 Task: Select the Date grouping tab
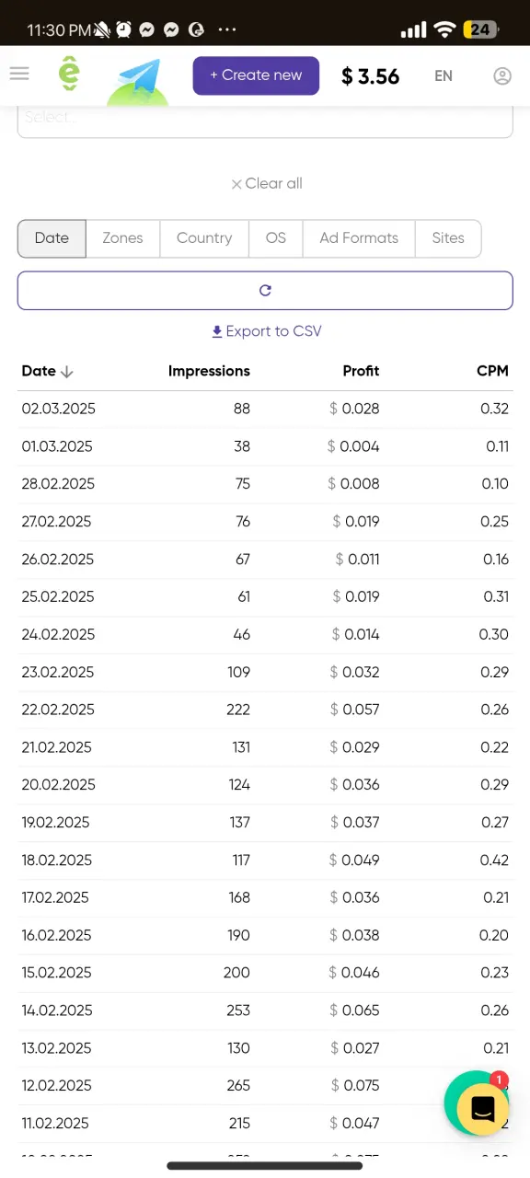coord(52,237)
